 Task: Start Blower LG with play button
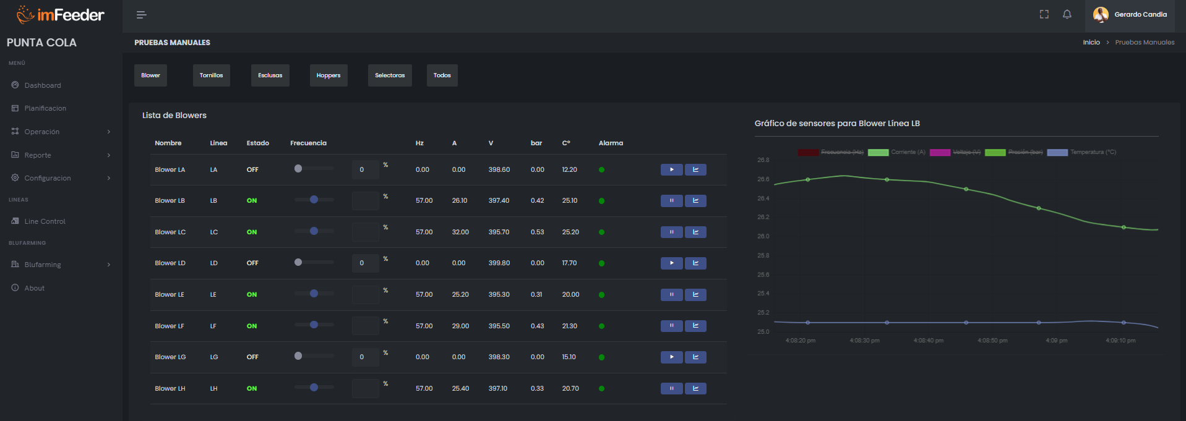click(x=672, y=357)
